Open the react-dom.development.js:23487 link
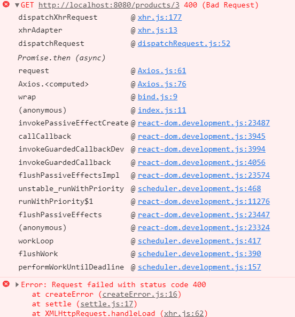This screenshot has height=317, width=295. point(204,123)
